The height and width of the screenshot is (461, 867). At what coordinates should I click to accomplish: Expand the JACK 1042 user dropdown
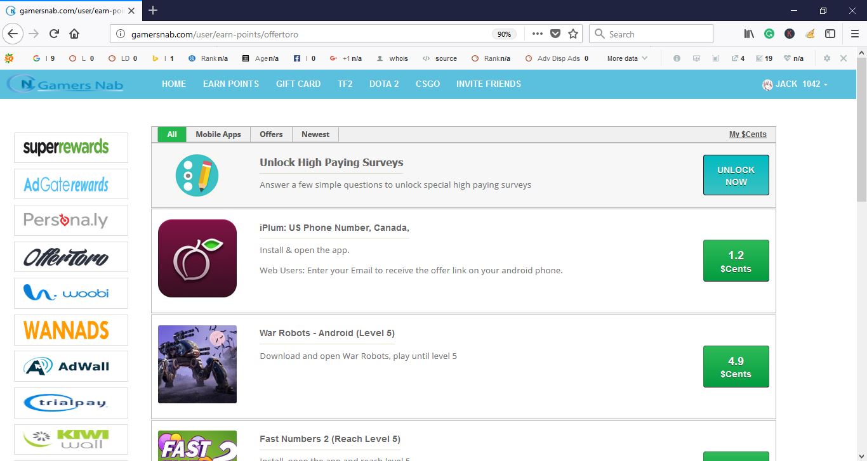[795, 84]
